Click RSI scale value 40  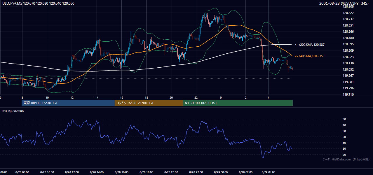[x=344, y=143]
